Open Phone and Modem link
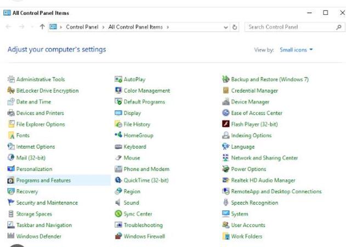This screenshot has height=247, width=346. [146, 169]
